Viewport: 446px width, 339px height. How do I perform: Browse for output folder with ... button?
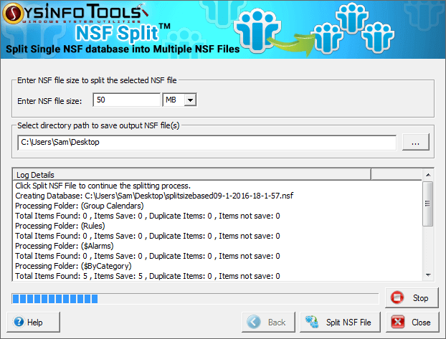[415, 142]
